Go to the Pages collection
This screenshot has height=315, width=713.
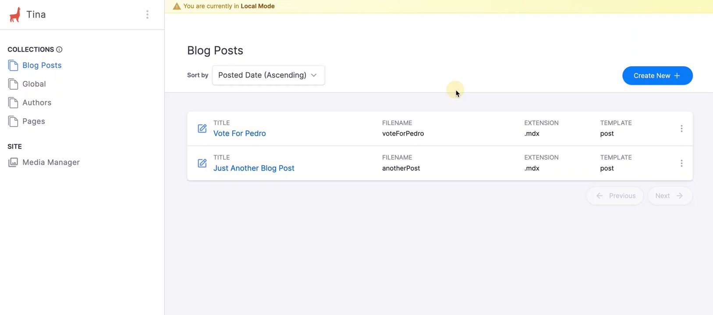pyautogui.click(x=34, y=122)
